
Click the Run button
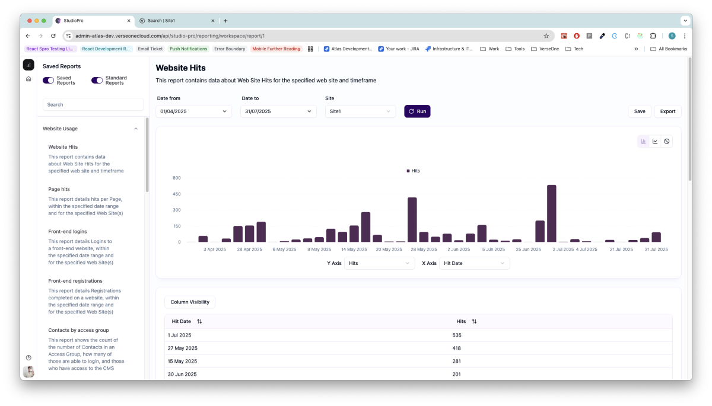coord(417,111)
